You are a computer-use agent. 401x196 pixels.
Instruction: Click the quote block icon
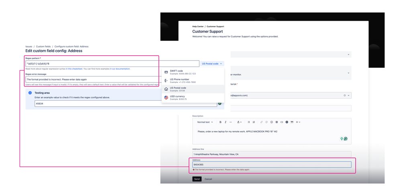click(x=292, y=122)
